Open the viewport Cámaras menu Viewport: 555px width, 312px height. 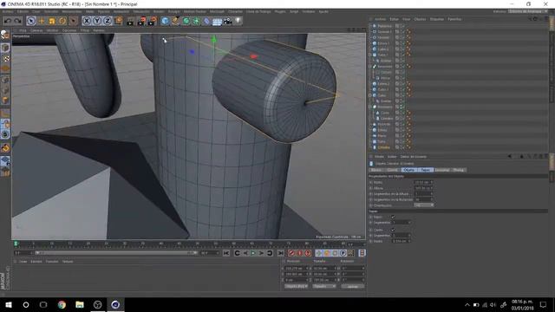pos(36,30)
